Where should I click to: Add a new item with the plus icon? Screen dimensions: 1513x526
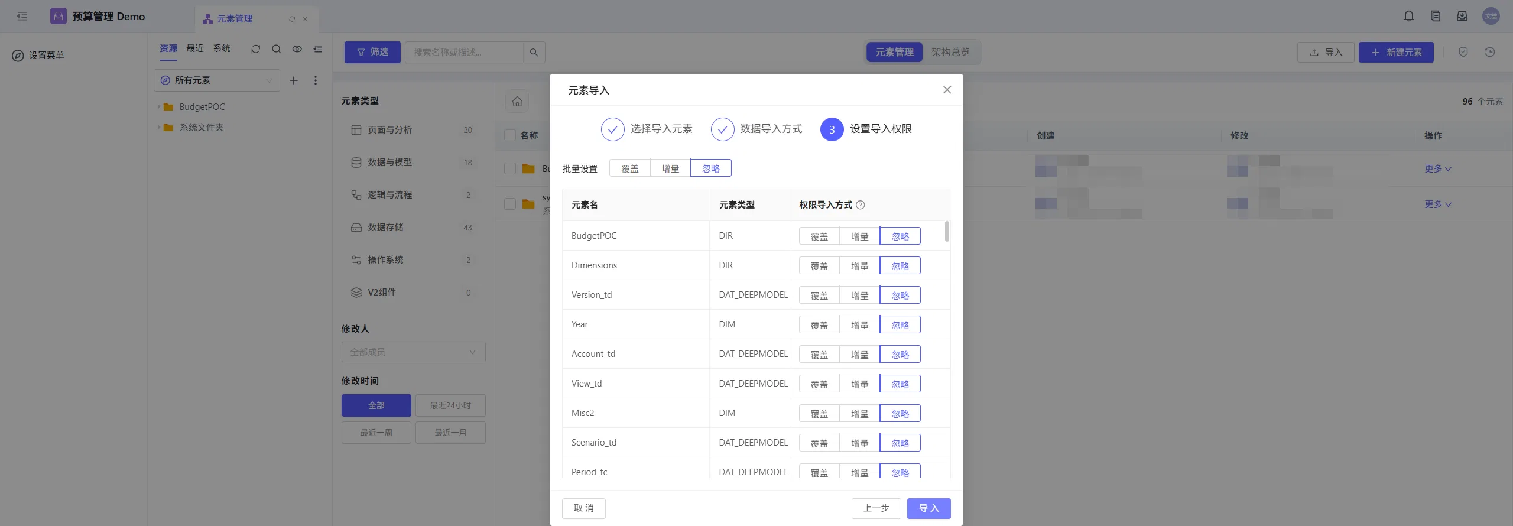[x=294, y=80]
